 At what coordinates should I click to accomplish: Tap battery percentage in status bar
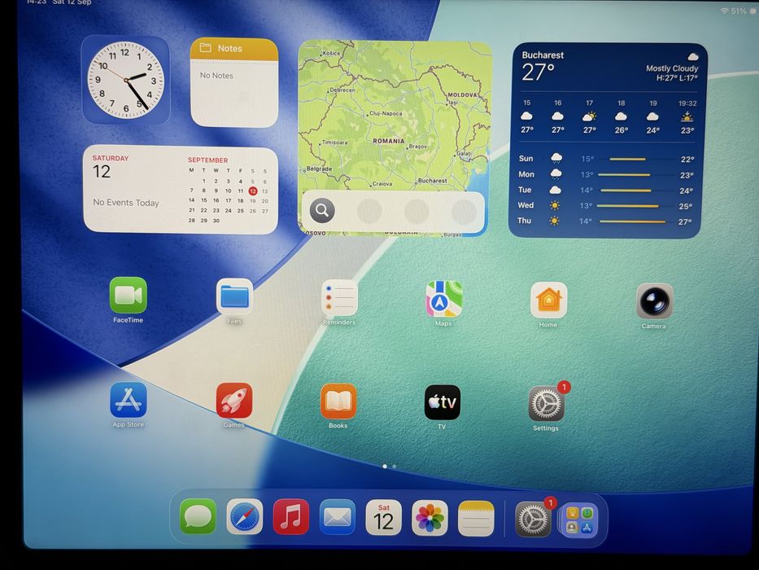point(739,11)
